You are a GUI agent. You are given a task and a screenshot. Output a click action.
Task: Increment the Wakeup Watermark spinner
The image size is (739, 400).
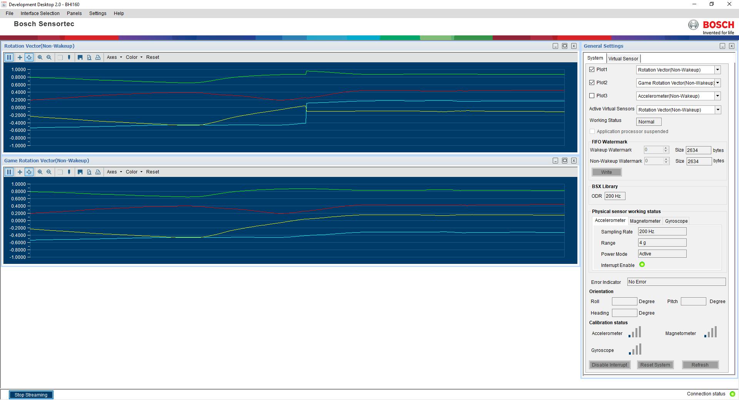tap(666, 148)
